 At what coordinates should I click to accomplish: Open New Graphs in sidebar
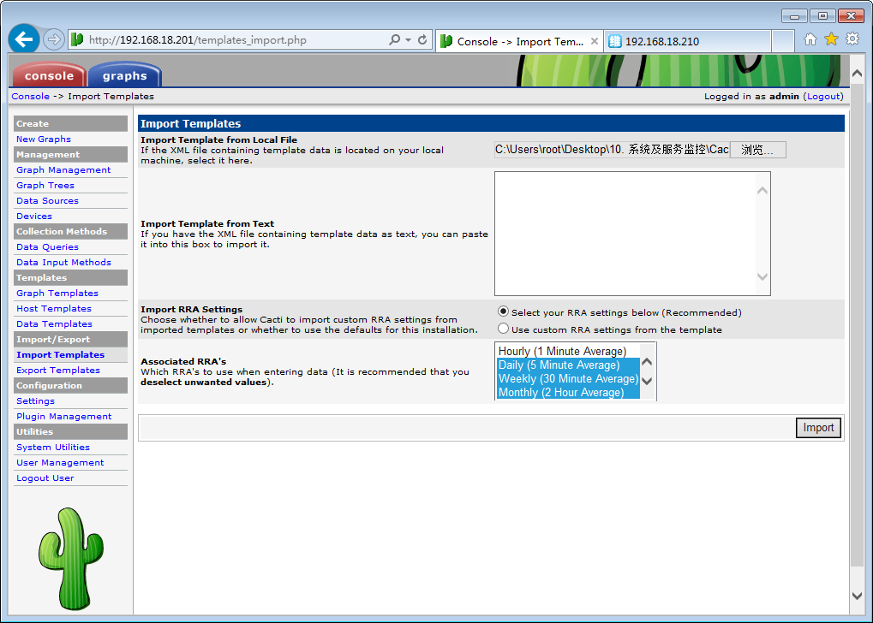tap(44, 139)
